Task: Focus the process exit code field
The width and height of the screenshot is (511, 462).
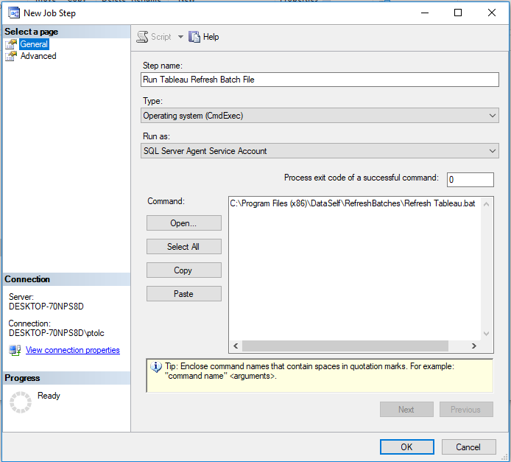Action: [x=470, y=180]
